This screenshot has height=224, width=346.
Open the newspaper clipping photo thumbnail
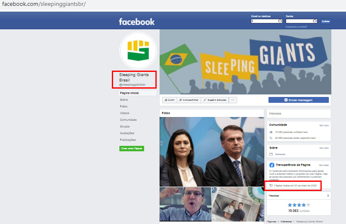tap(238, 204)
